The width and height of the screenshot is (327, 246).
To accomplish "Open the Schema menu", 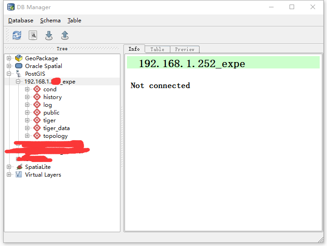I will pyautogui.click(x=50, y=21).
